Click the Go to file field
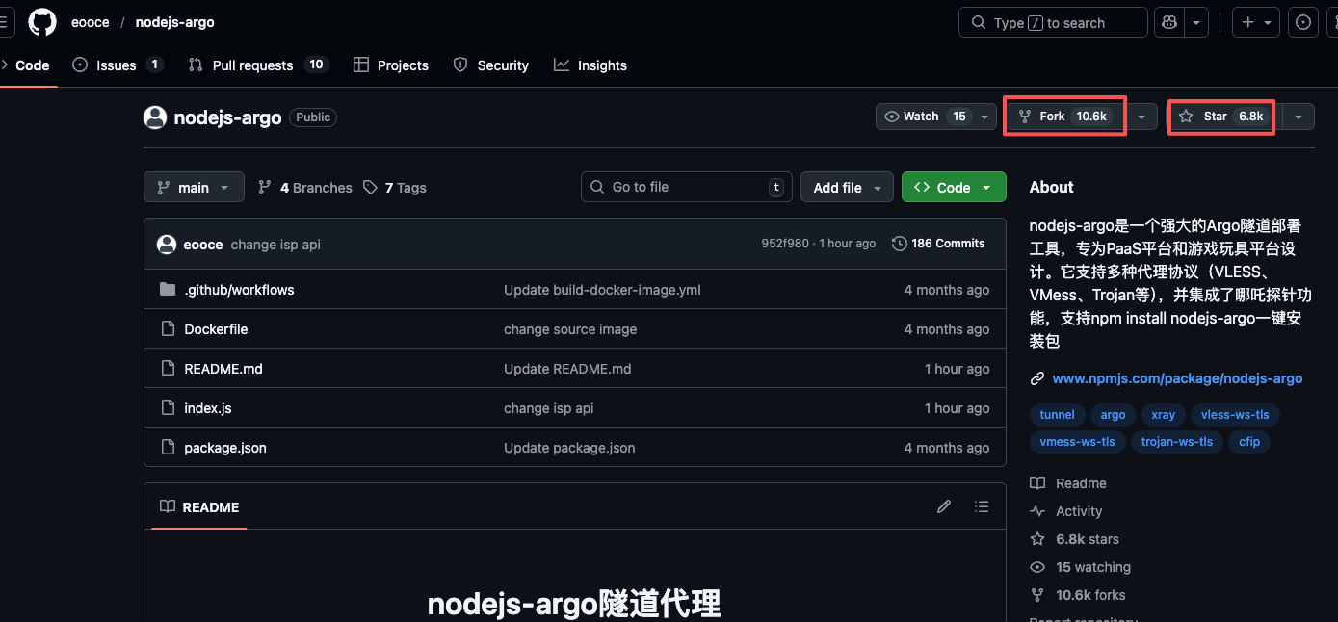Screen dimensions: 1338x622 point(686,187)
